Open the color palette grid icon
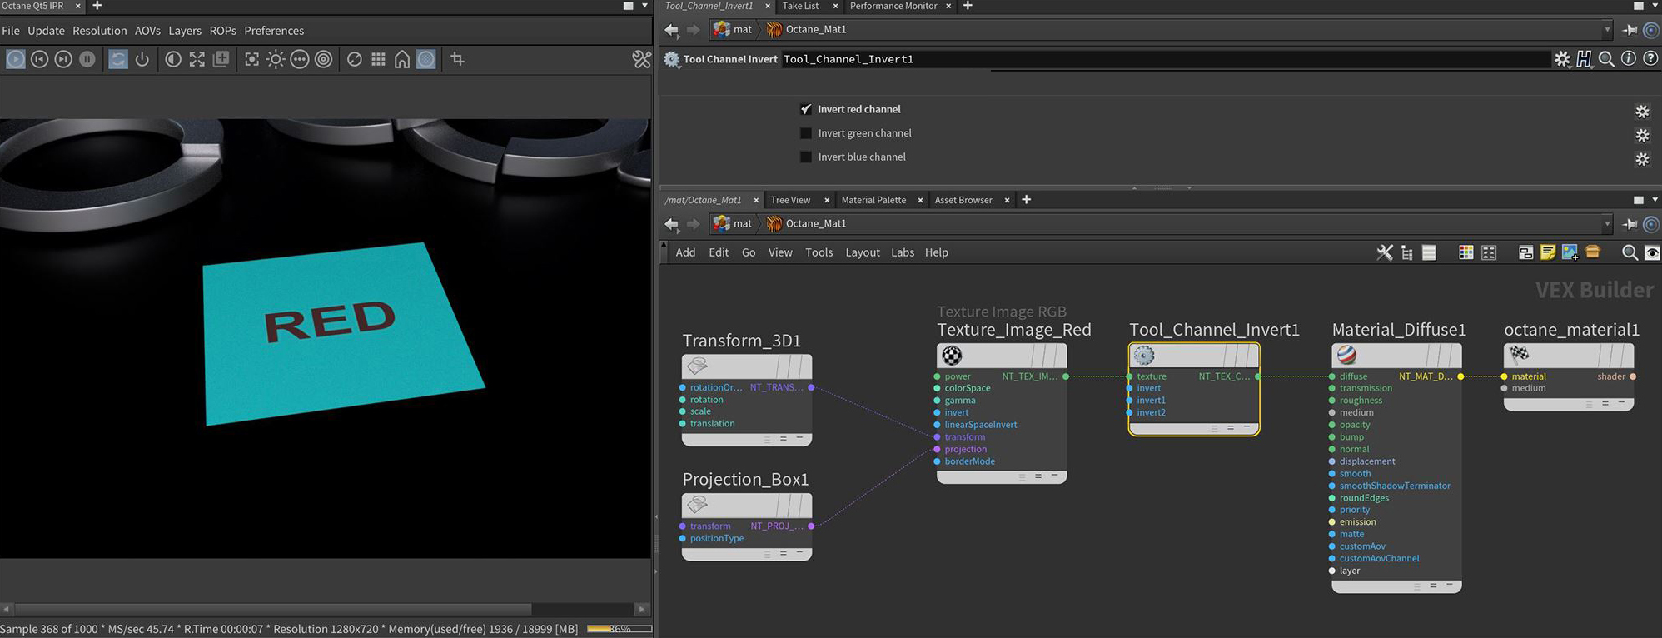The width and height of the screenshot is (1662, 638). tap(1465, 252)
